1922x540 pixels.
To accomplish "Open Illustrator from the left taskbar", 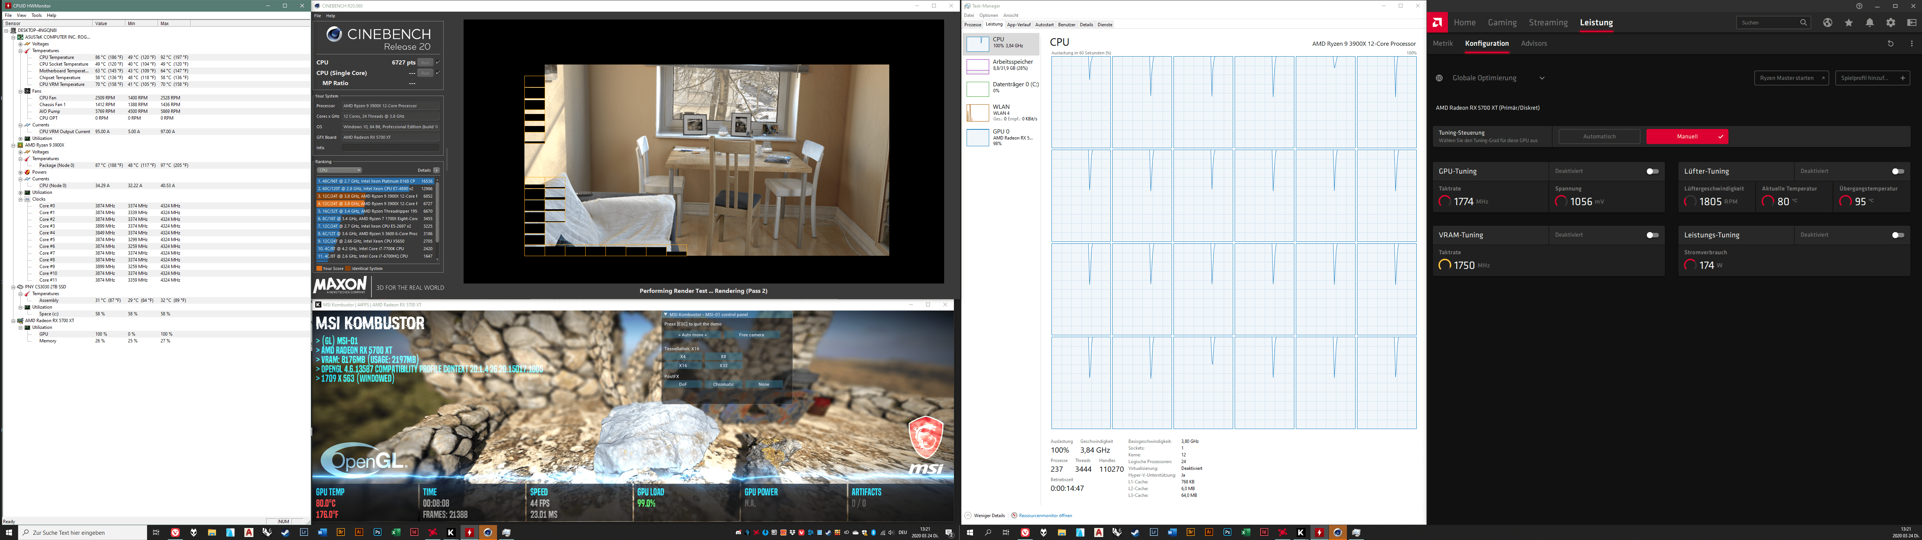I will (359, 532).
